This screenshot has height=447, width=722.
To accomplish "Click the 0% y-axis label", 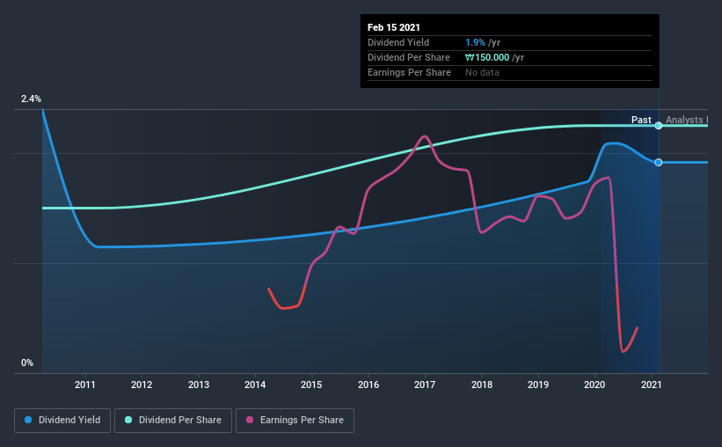I will pos(27,363).
